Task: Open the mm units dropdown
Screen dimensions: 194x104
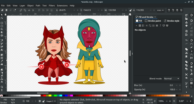Action: [x=160, y=10]
